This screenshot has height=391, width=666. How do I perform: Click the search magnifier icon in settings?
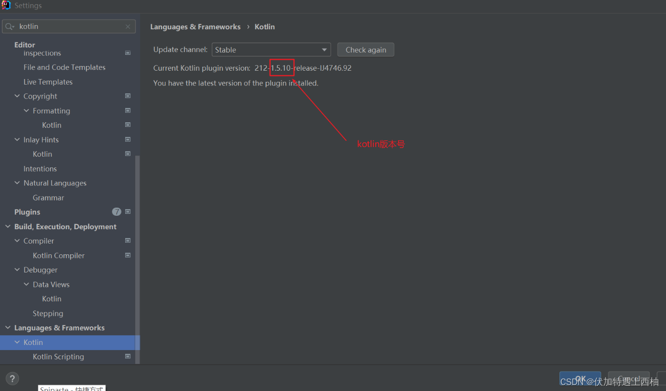click(9, 27)
